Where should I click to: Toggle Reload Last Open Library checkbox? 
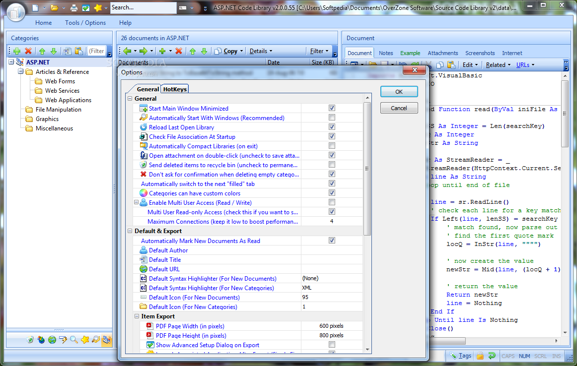tap(332, 127)
